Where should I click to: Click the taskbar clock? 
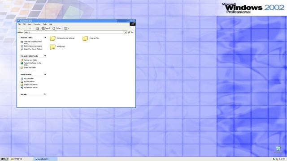click(282, 159)
